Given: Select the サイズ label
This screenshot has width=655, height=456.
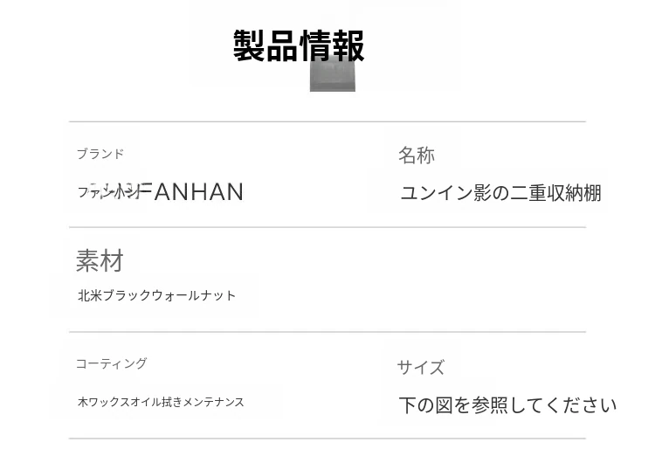Looking at the screenshot, I should coord(421,367).
